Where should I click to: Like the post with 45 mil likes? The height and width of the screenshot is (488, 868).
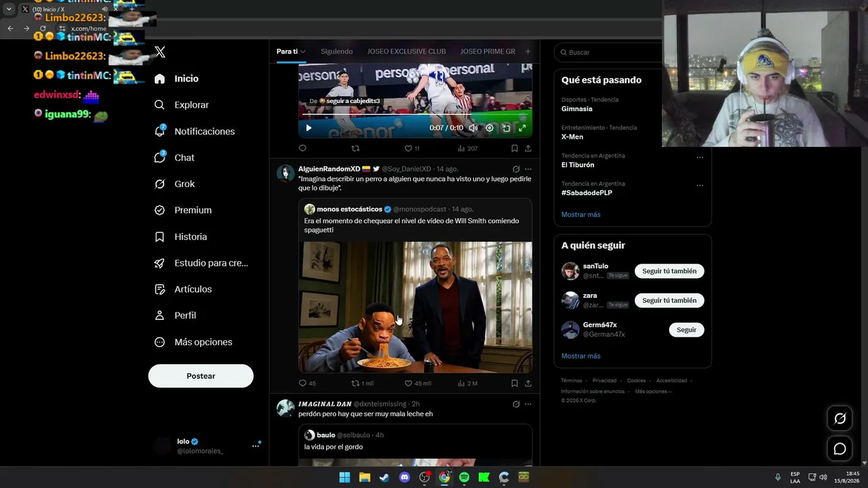coord(417,383)
